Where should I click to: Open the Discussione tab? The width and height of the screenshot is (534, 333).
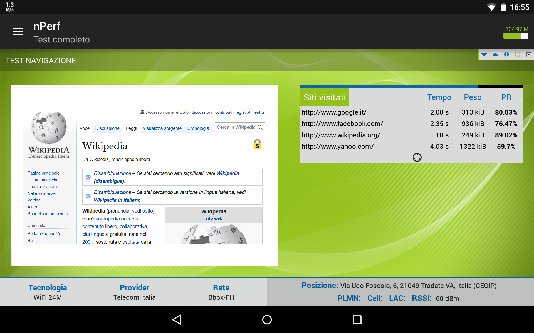107,128
